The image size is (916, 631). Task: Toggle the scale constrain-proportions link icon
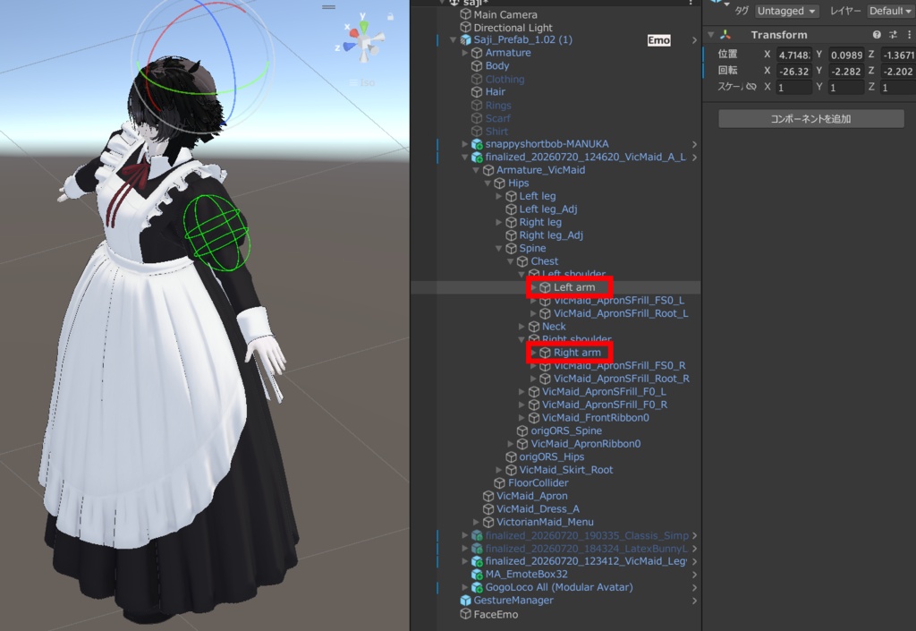(751, 87)
